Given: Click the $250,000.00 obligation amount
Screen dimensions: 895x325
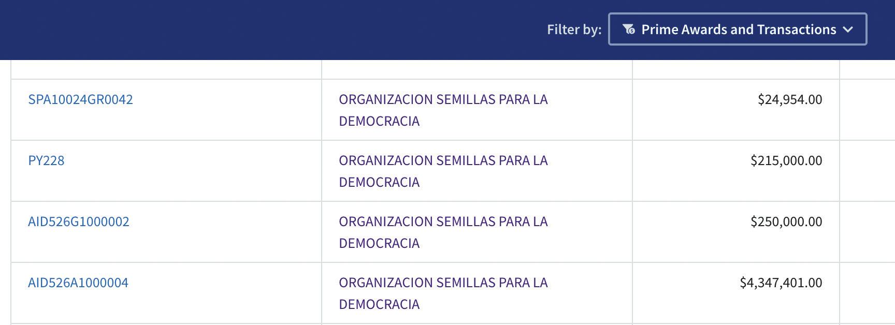Looking at the screenshot, I should (x=786, y=221).
